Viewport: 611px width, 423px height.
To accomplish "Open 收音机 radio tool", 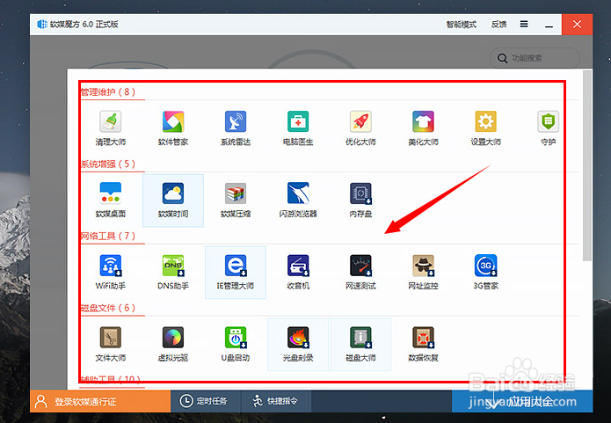I will tap(298, 272).
